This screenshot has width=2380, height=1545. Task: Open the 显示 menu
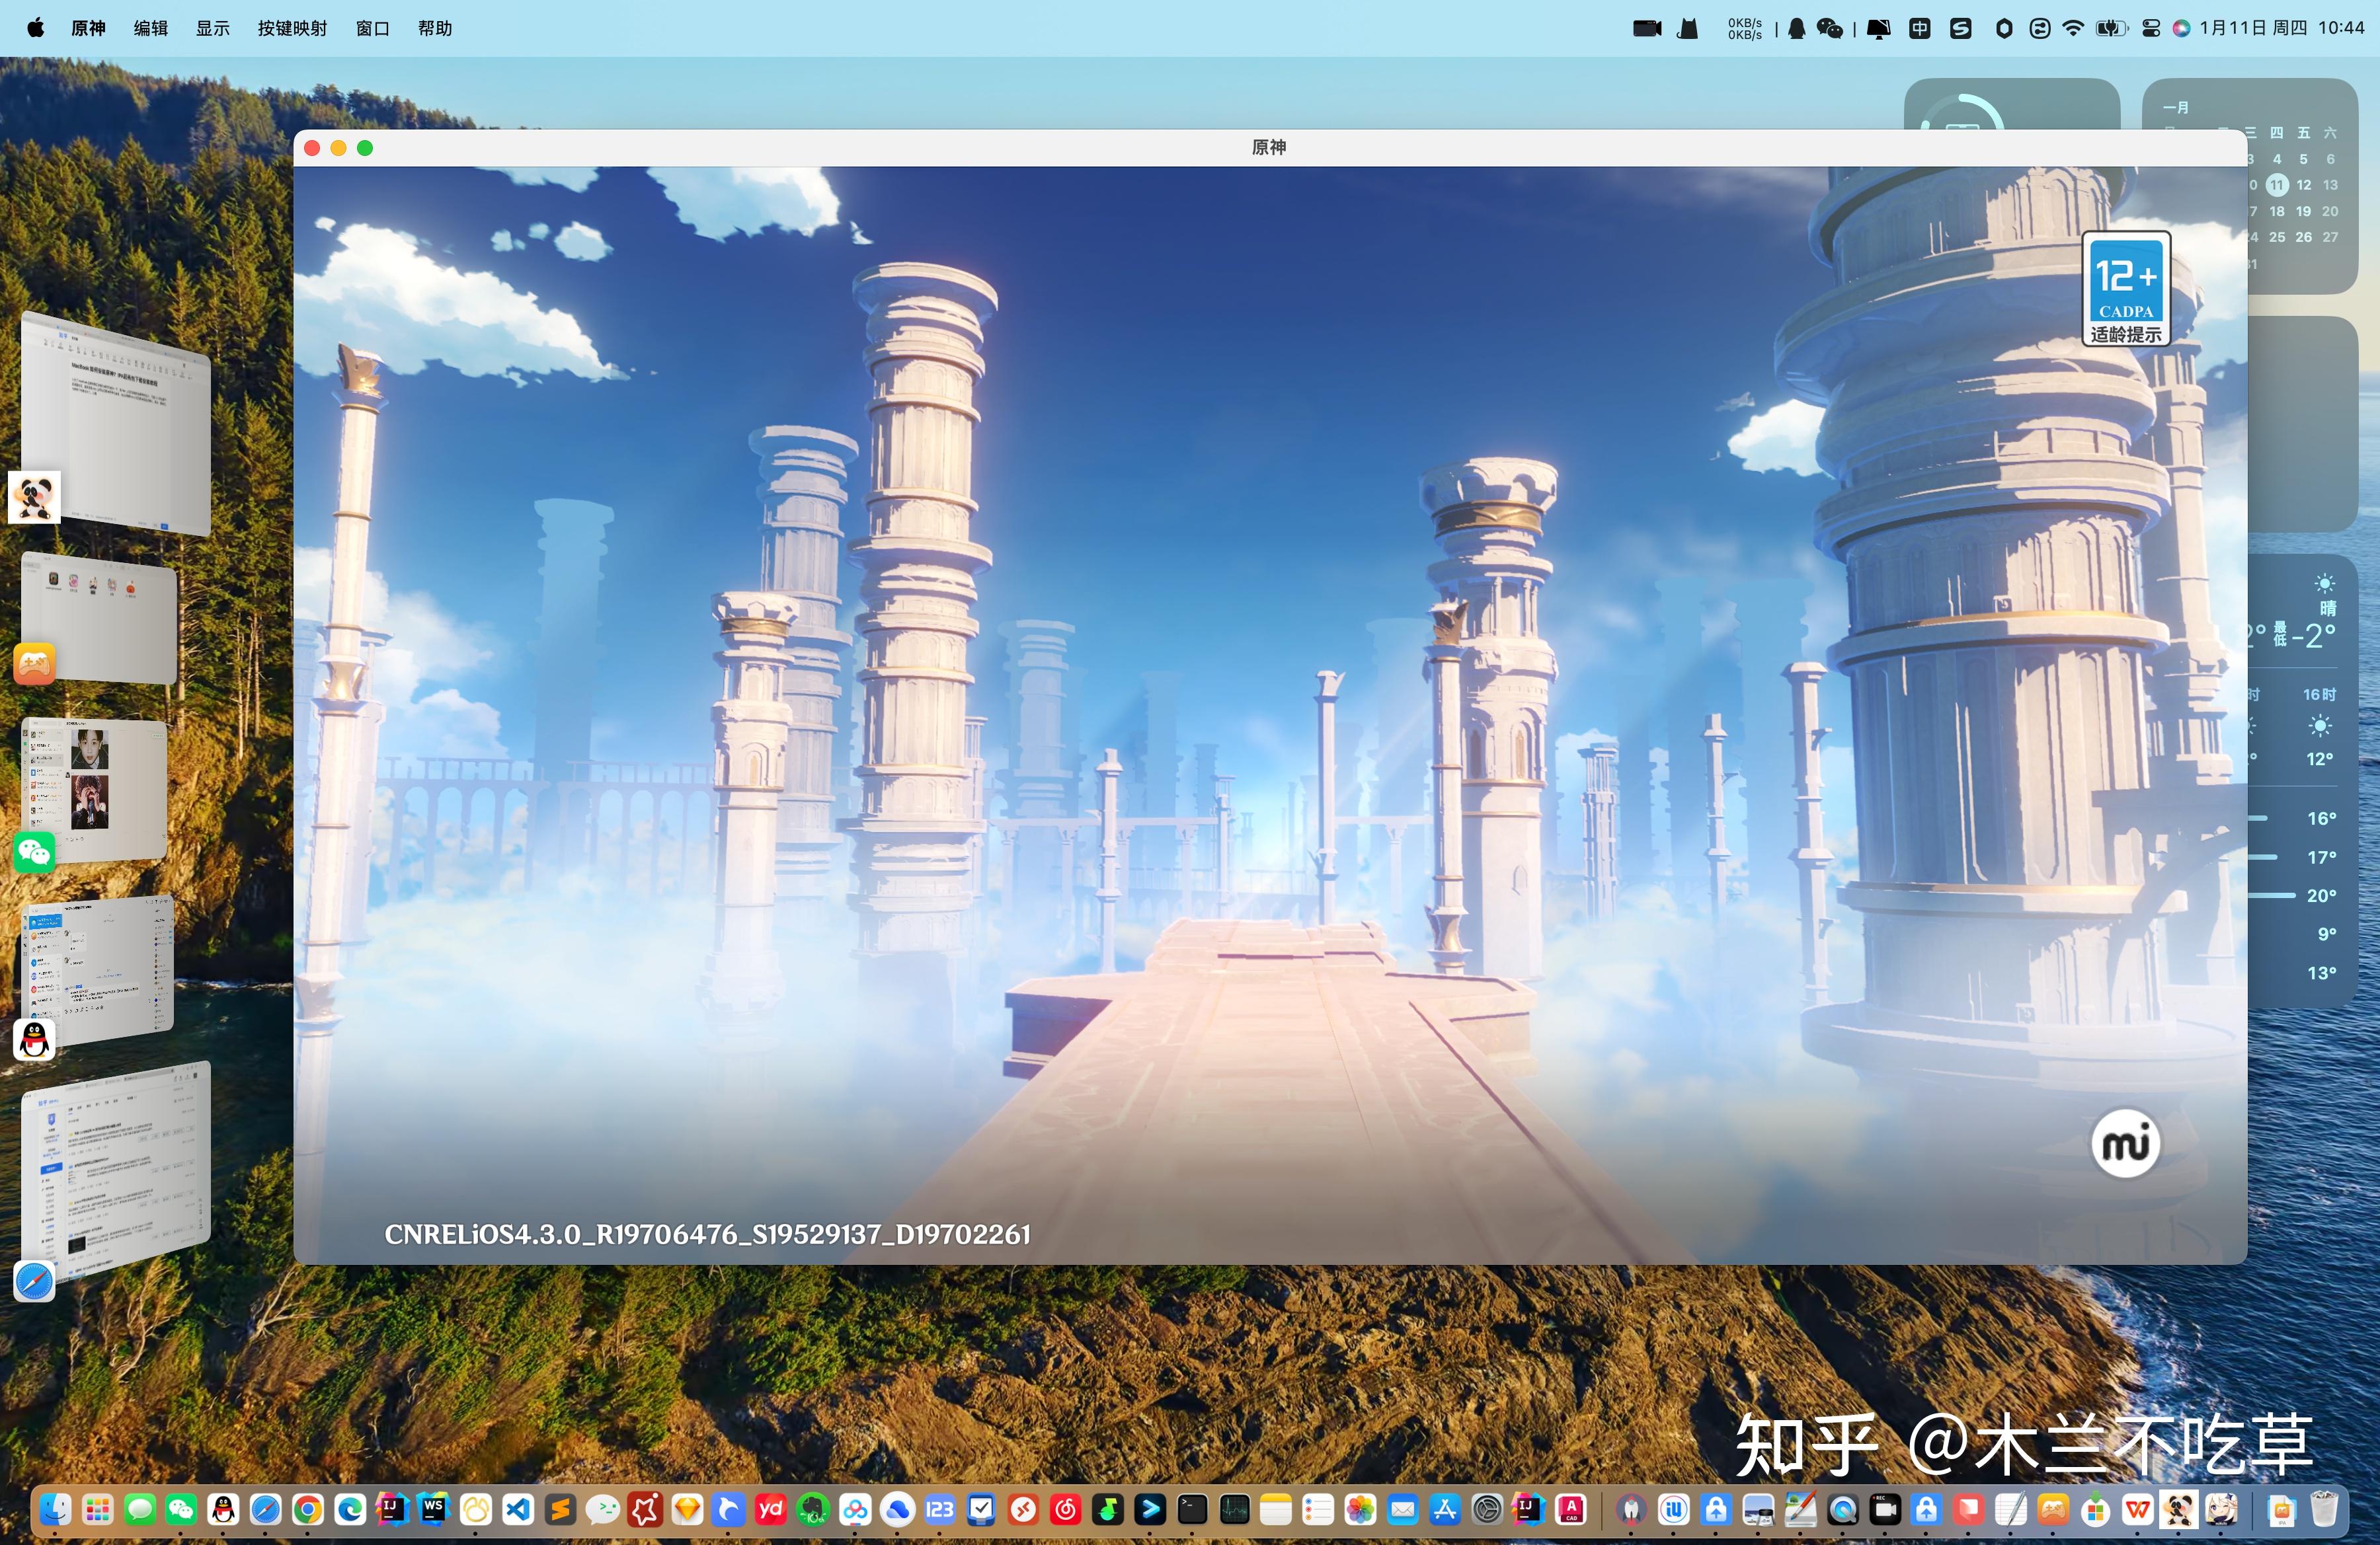click(x=212, y=28)
